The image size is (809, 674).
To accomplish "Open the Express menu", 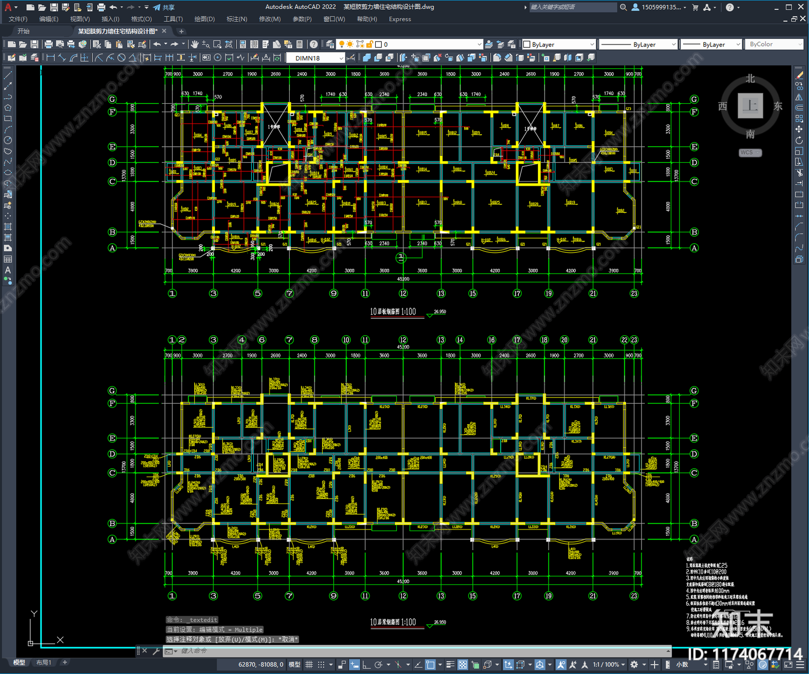I will coord(400,19).
